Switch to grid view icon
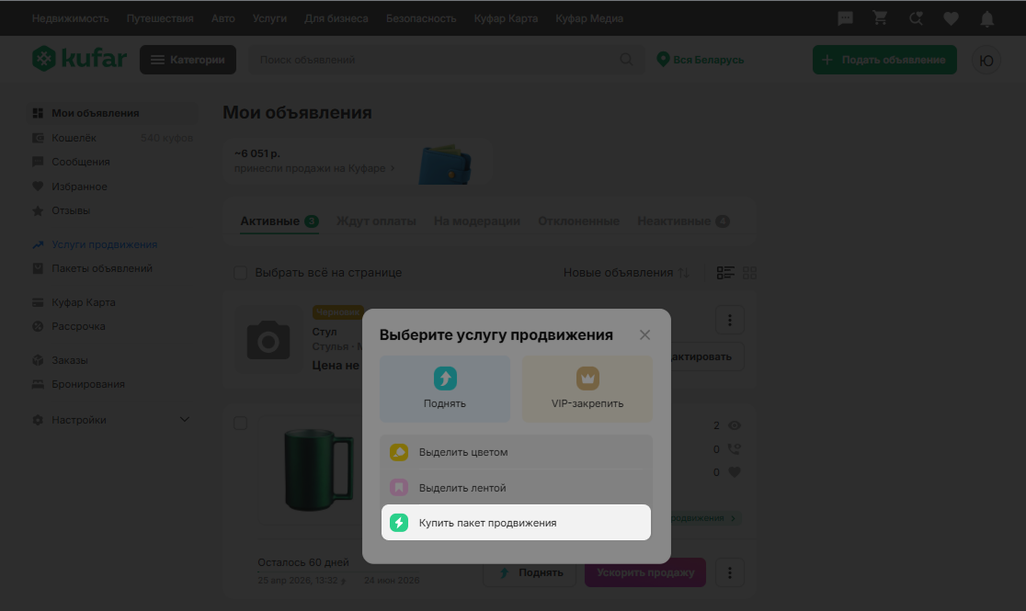Viewport: 1026px width, 611px height. [750, 273]
